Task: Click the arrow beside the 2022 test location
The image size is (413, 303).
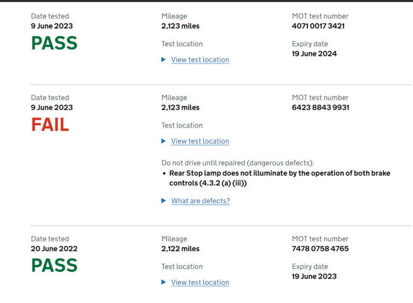Action: (x=164, y=282)
